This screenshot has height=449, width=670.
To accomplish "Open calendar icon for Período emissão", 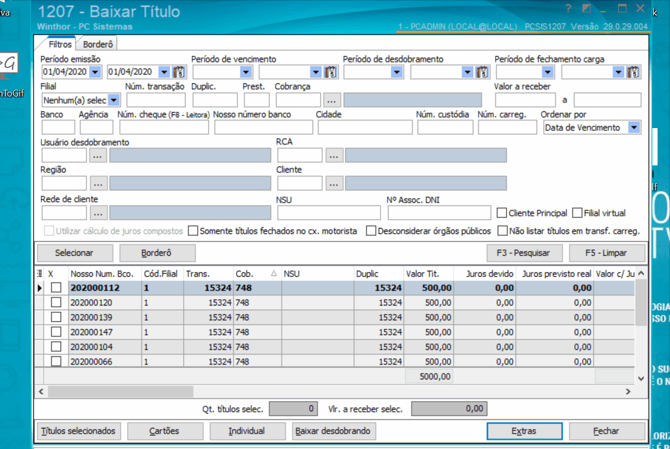I will [x=179, y=72].
